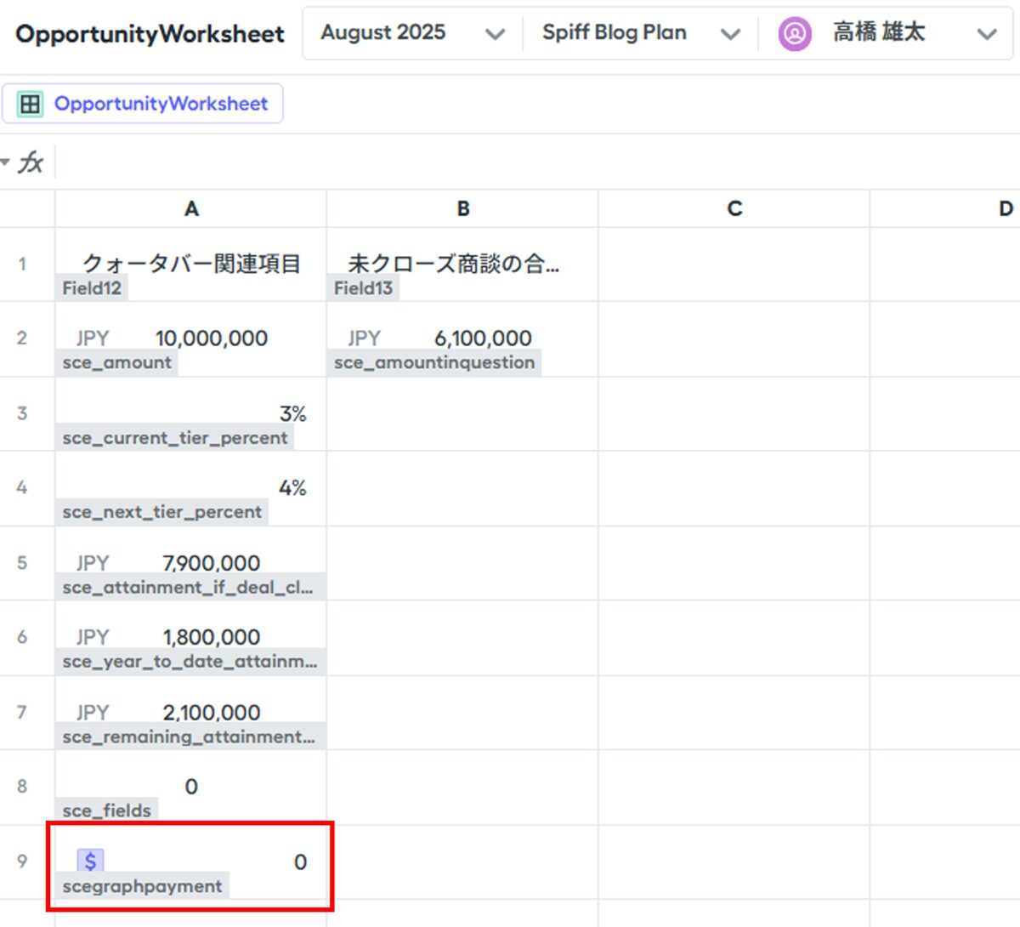Viewport: 1020px width, 927px height.
Task: Click the 0 value in the scegraphpayment cell
Action: pyautogui.click(x=300, y=862)
